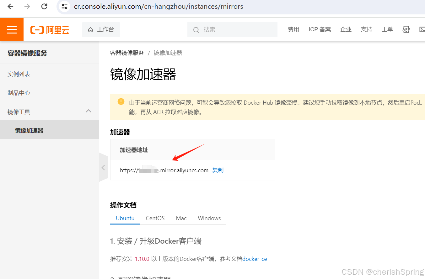Click the 容器镜像服务 sidebar title
Viewport: 425px width, 279px height.
click(x=27, y=53)
